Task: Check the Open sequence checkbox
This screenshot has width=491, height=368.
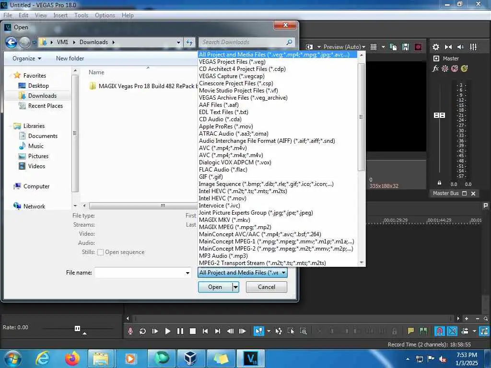Action: tap(101, 252)
